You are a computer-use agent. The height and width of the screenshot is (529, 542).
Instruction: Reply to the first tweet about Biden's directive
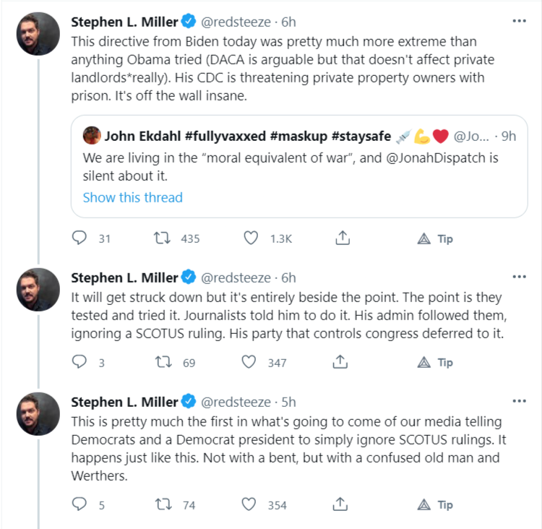(x=81, y=238)
